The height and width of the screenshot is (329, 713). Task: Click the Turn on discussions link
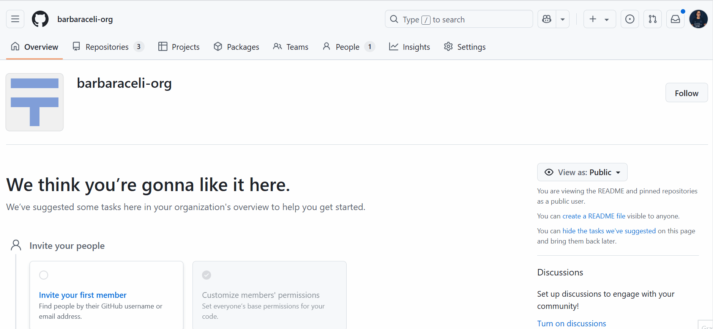[x=571, y=324]
